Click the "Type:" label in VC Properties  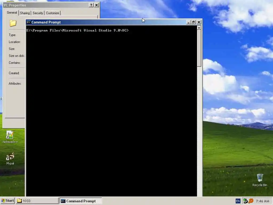(x=12, y=35)
